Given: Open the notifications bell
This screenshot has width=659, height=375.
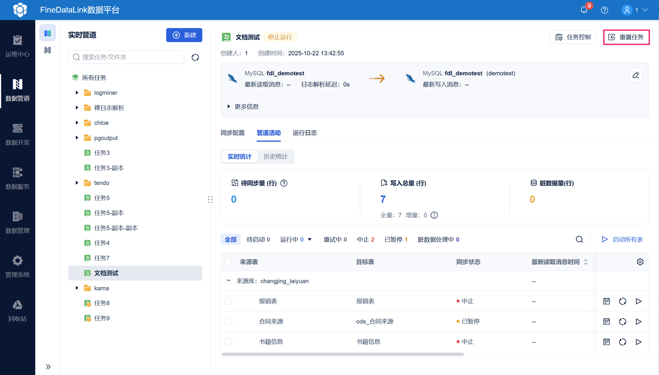Looking at the screenshot, I should [x=584, y=10].
